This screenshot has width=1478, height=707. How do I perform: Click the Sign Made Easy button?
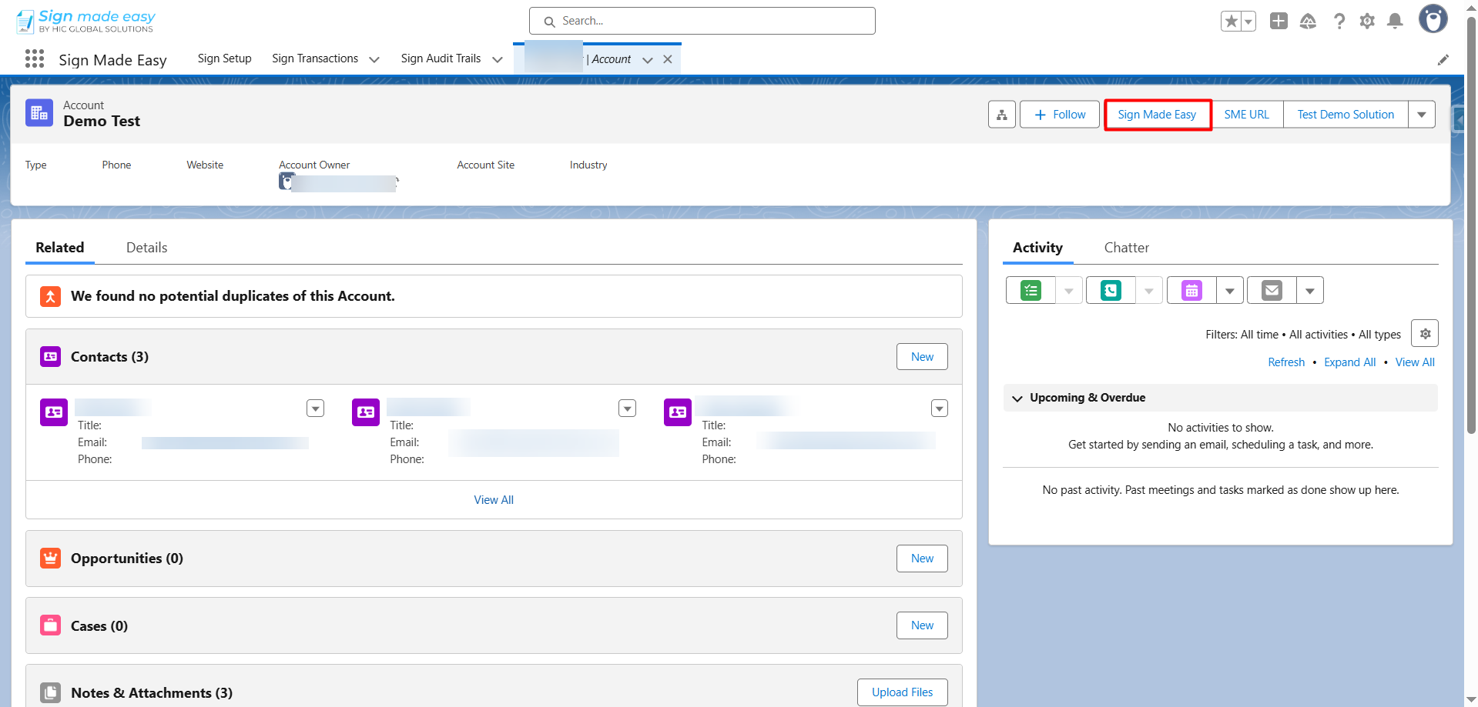(x=1157, y=115)
